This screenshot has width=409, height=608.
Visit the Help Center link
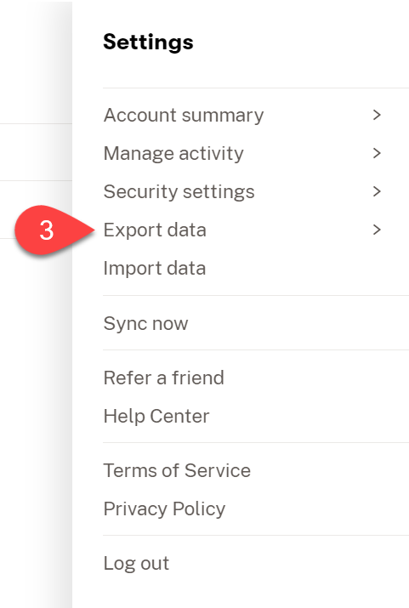pos(156,416)
